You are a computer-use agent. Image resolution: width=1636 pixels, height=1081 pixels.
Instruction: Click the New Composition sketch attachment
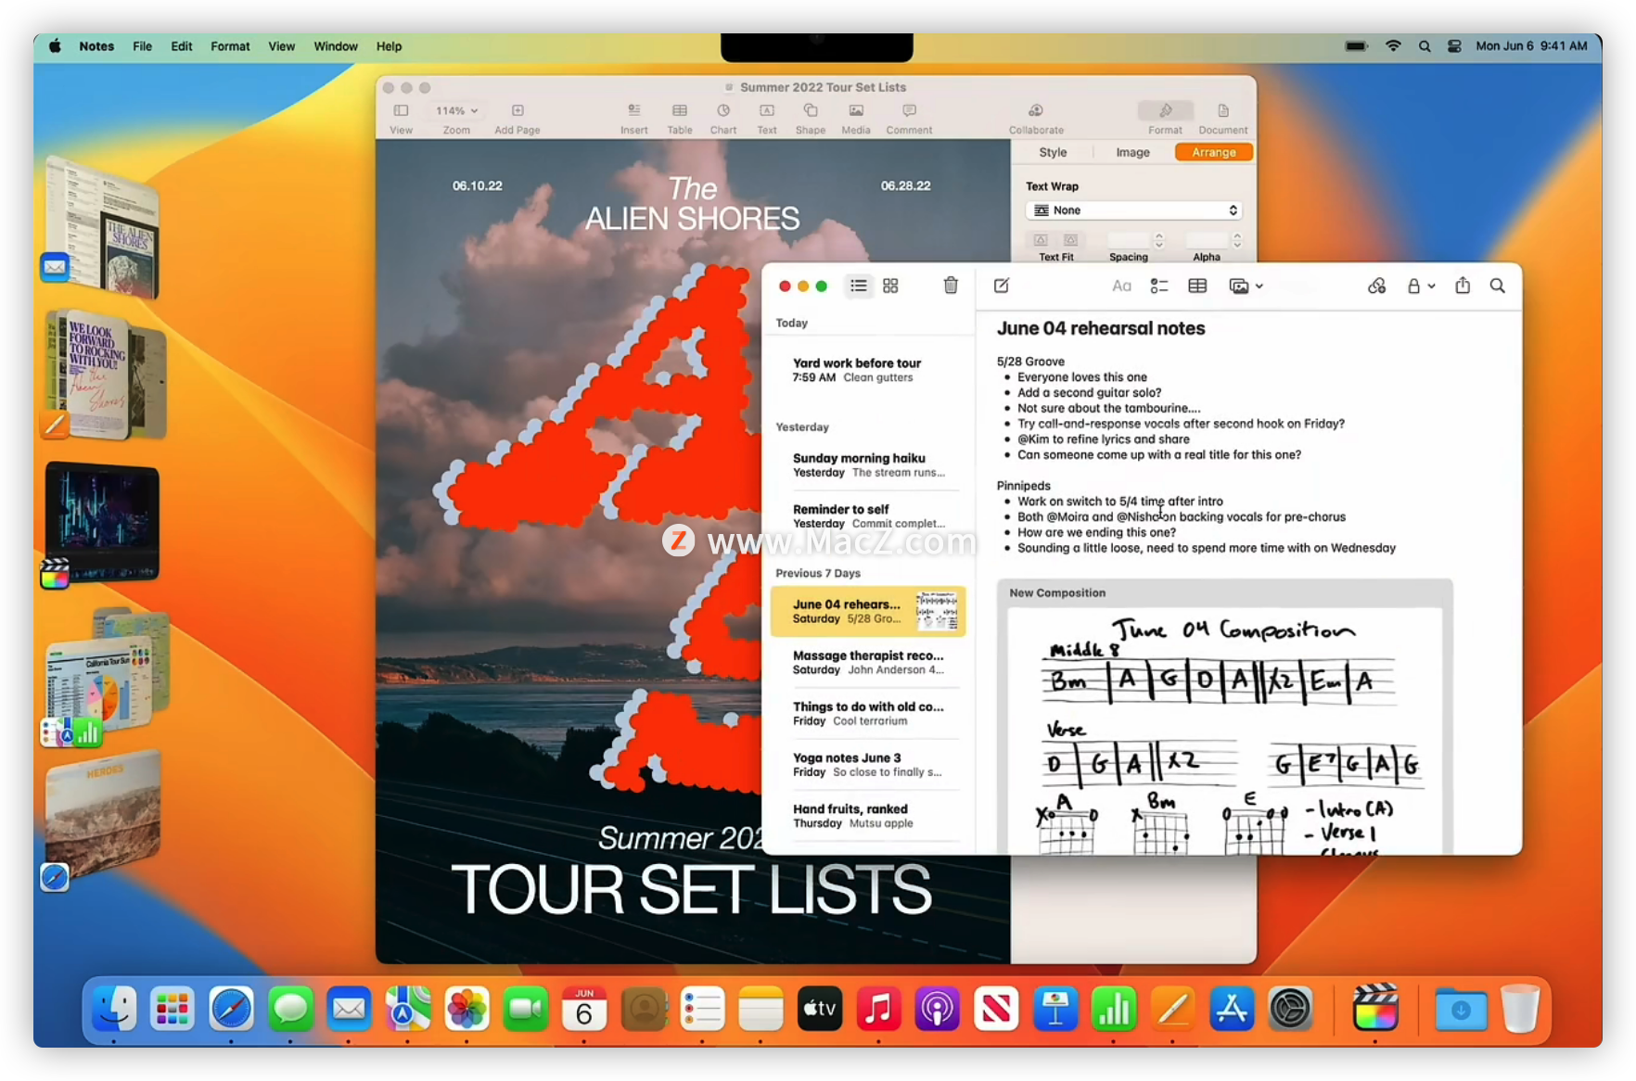click(x=1224, y=717)
